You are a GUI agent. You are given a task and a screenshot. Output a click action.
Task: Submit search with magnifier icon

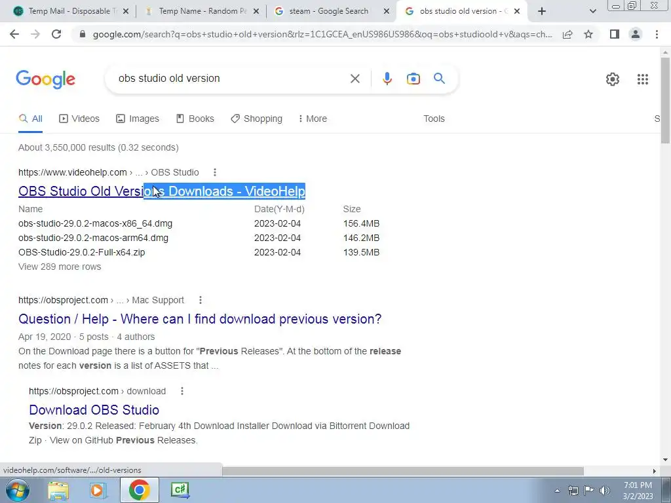click(439, 79)
